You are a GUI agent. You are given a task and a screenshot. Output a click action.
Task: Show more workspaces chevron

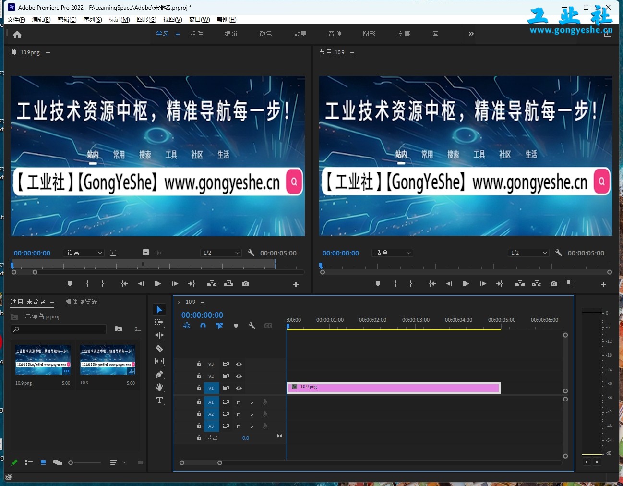coord(471,34)
